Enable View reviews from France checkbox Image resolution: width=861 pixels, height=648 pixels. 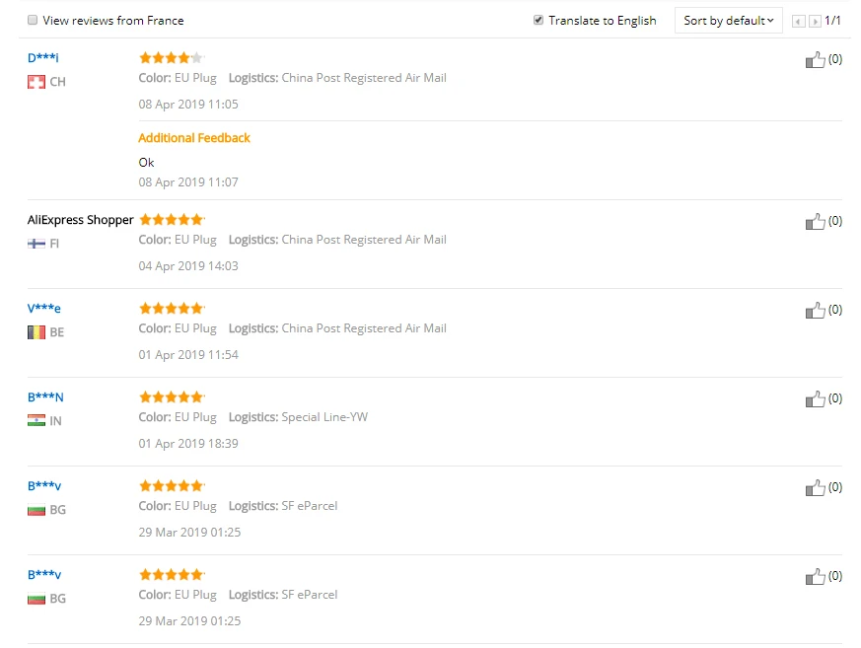coord(33,20)
